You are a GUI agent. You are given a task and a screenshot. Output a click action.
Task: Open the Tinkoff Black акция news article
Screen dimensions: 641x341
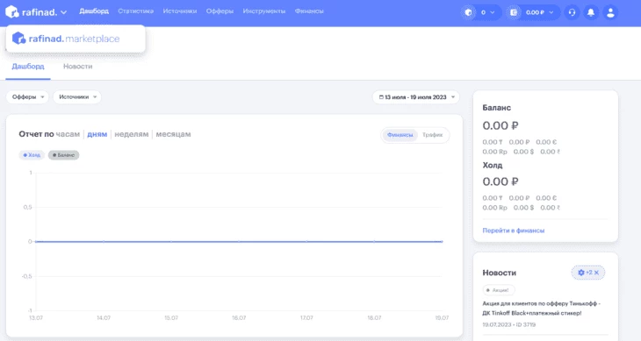pos(541,309)
